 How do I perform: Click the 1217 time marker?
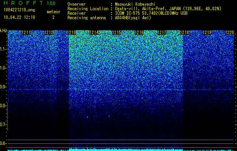click(162, 32)
